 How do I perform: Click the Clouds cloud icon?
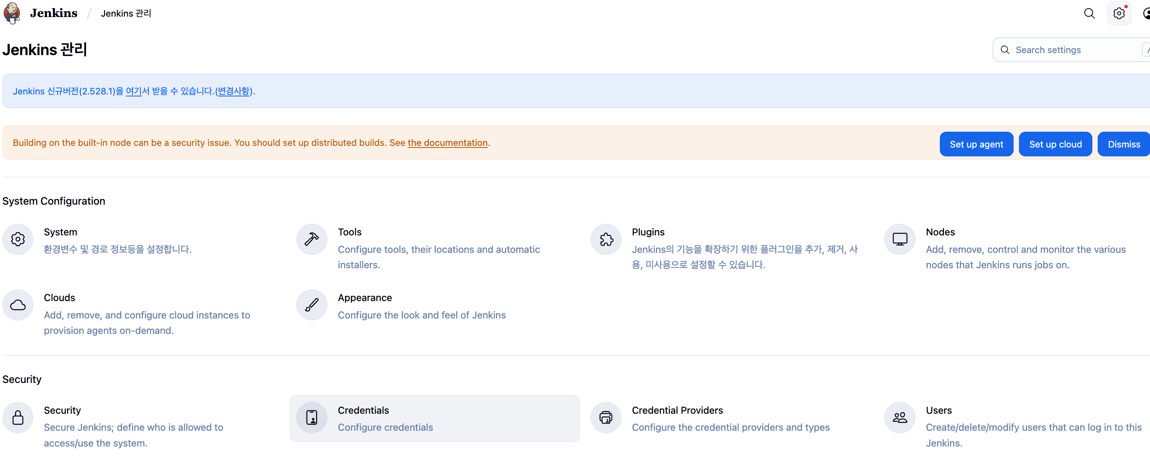18,305
